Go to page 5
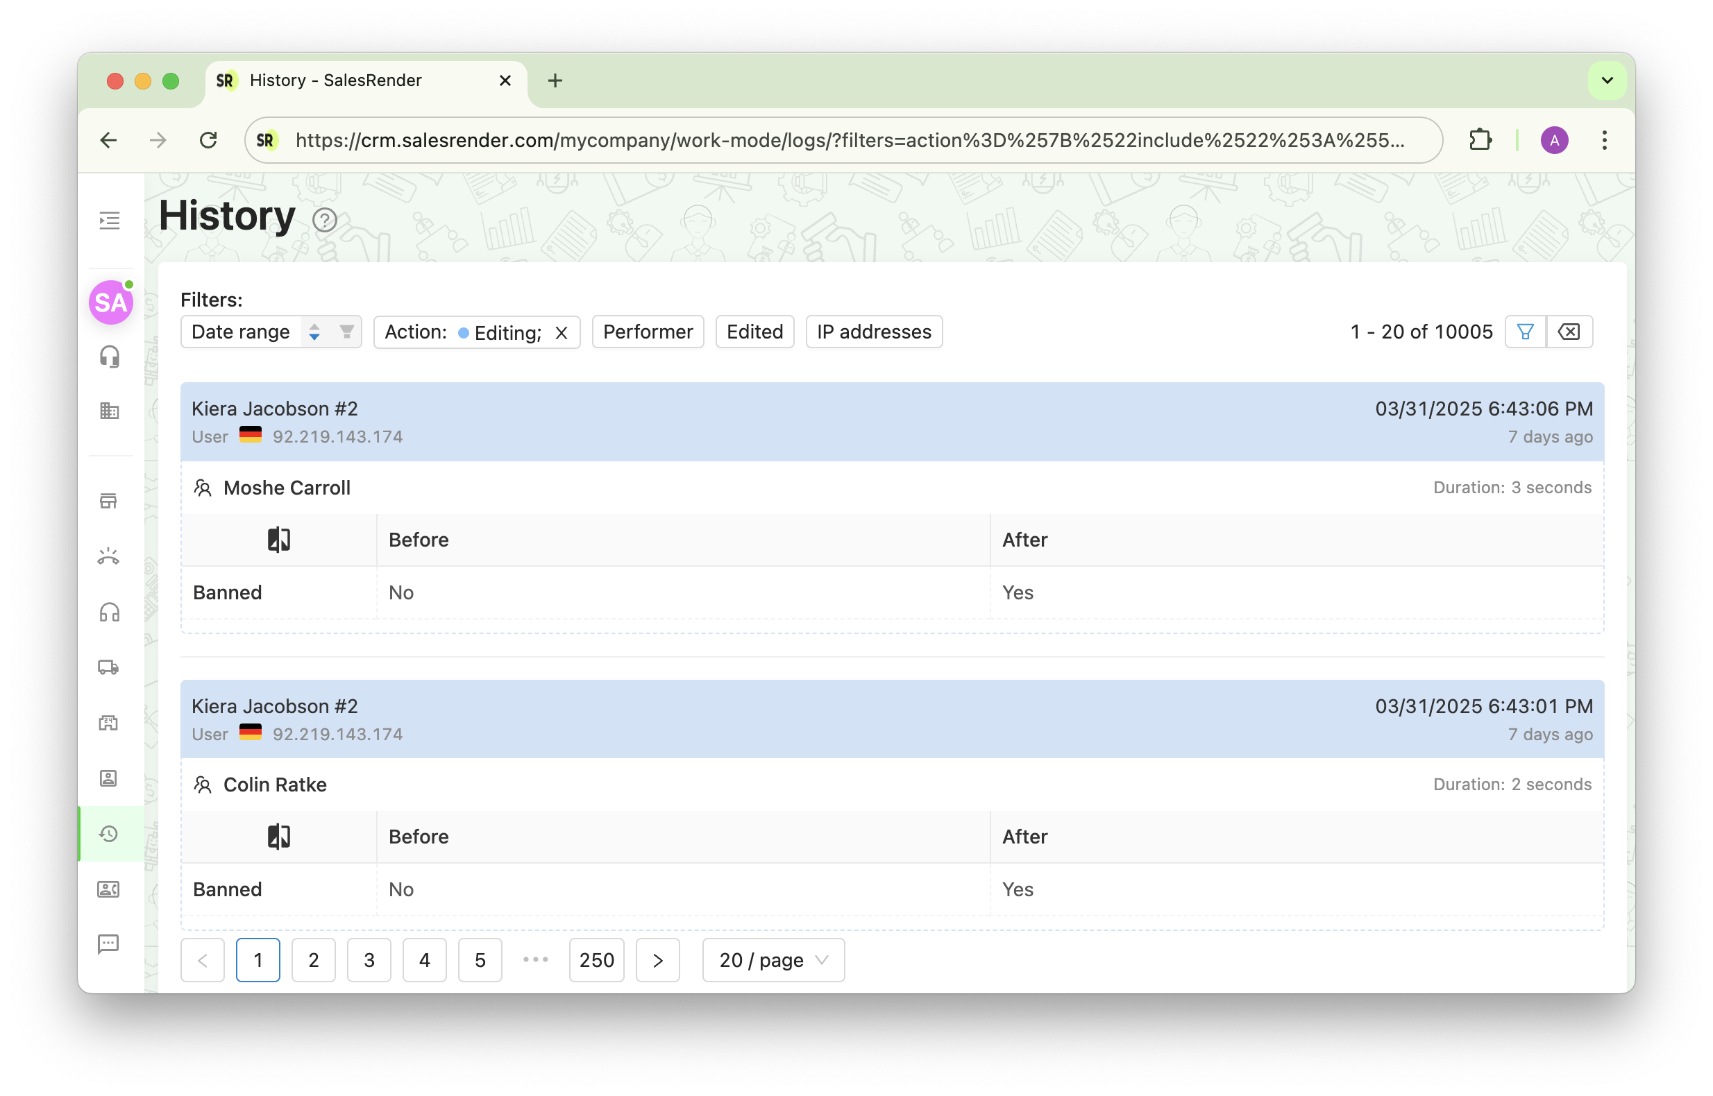Viewport: 1713px width, 1096px height. click(480, 960)
